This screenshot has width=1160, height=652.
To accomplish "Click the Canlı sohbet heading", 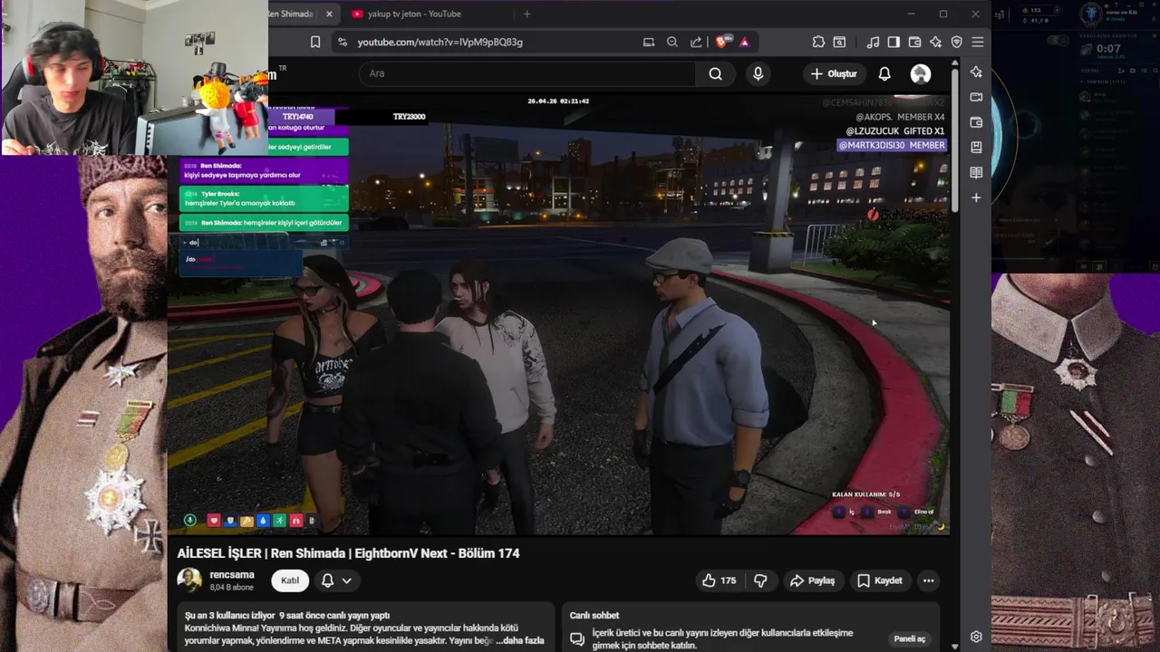I will click(594, 616).
